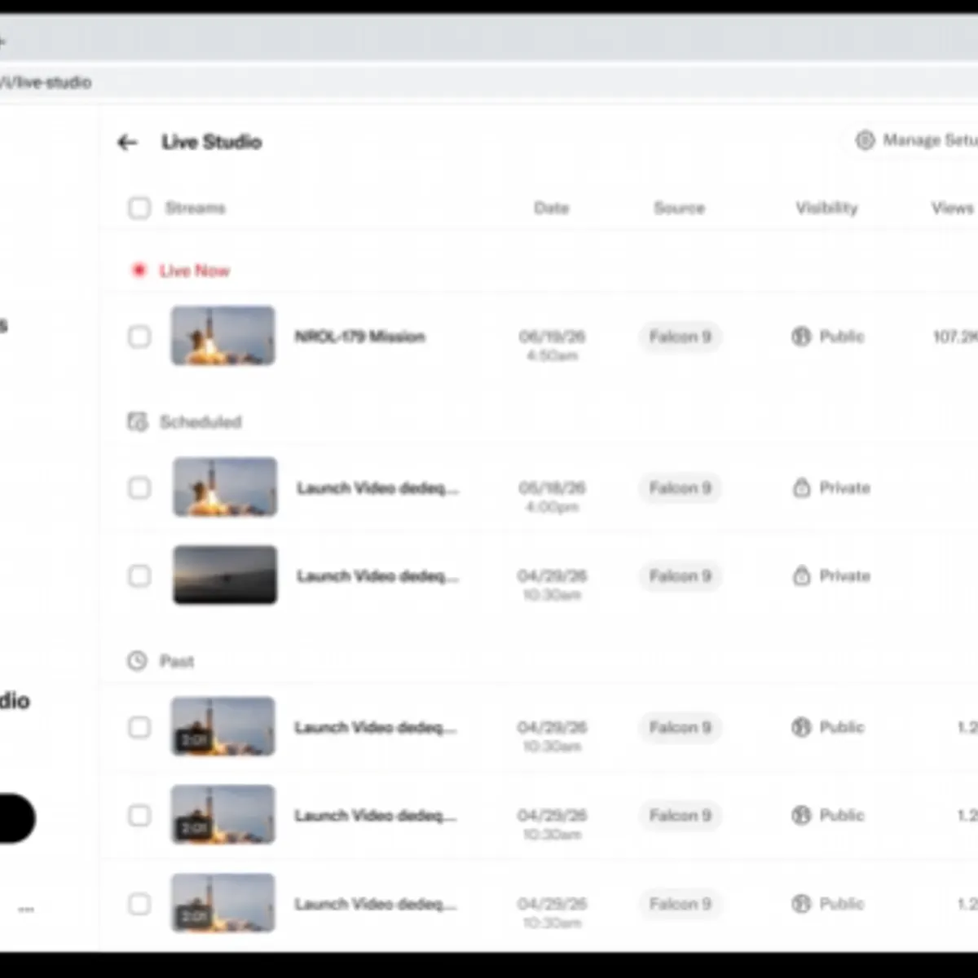Open Manage Setup via its gear icon
This screenshot has width=978, height=978.
click(x=865, y=140)
